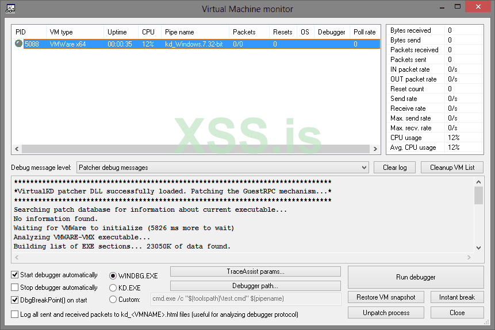
Task: Click the Run debugger button
Action: [416, 277]
